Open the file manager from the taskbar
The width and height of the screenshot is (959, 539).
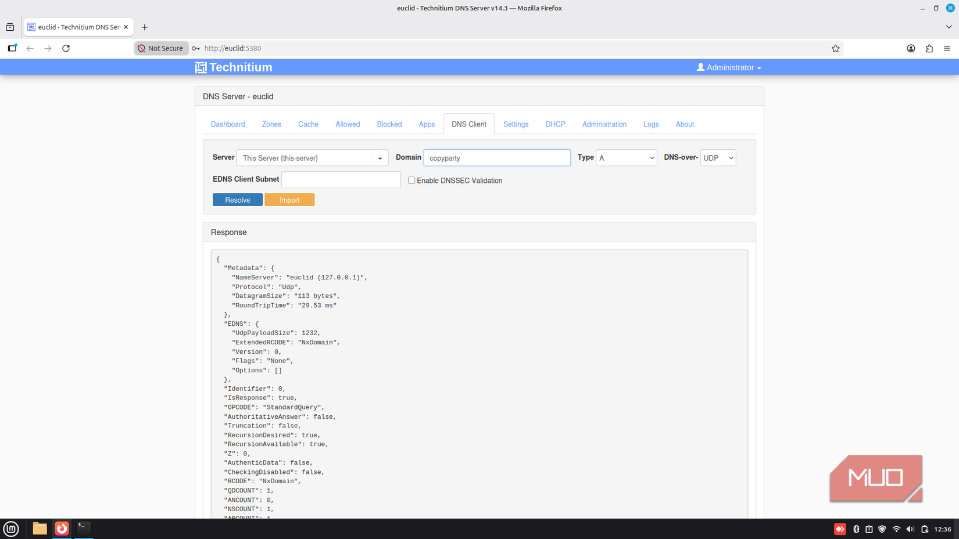[x=39, y=529]
